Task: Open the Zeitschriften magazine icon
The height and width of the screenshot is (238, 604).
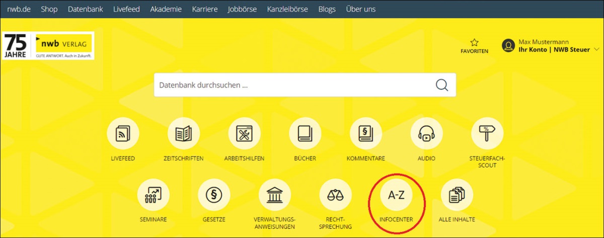Action: [184, 133]
